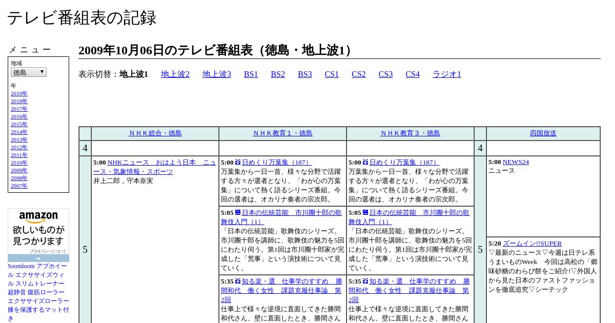Open the プライバシーについて link in the ad
This screenshot has height=323, width=615.
coord(48,251)
